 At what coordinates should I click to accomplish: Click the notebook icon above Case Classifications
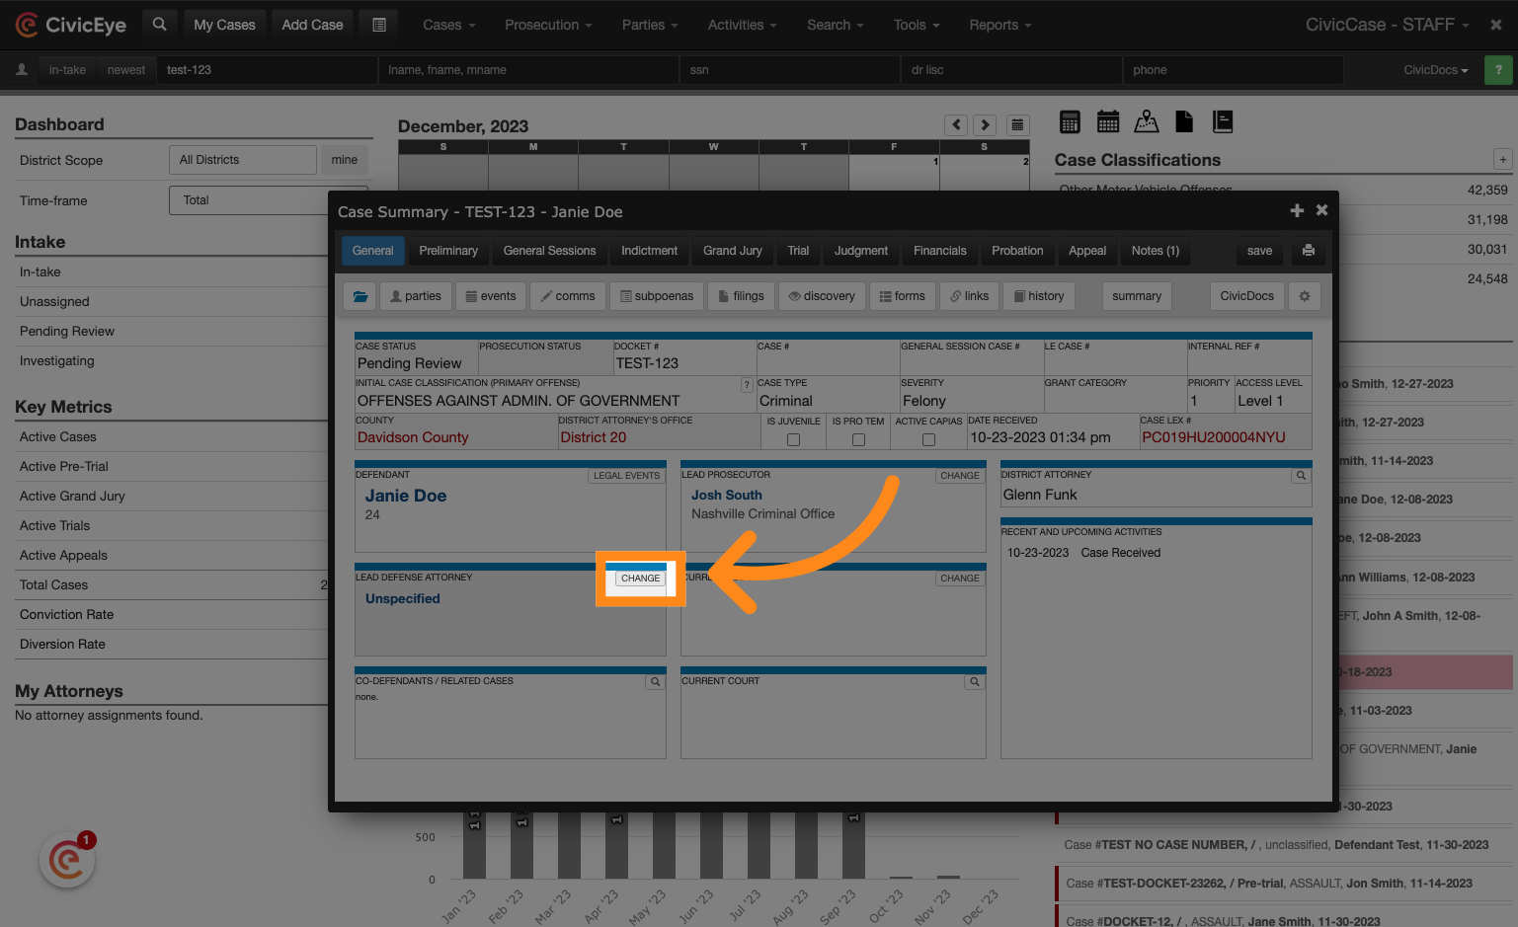pos(1223,121)
